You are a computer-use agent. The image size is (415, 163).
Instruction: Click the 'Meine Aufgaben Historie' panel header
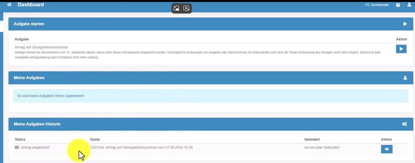pos(211,124)
